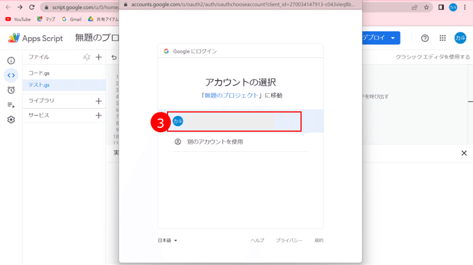
Task: Add a library with the plus icon
Action: click(99, 101)
